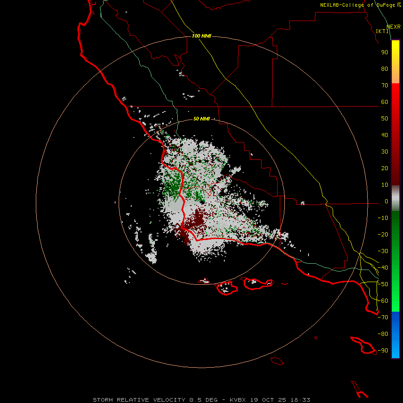Click the blue bottom segment of color bar

[x=395, y=335]
